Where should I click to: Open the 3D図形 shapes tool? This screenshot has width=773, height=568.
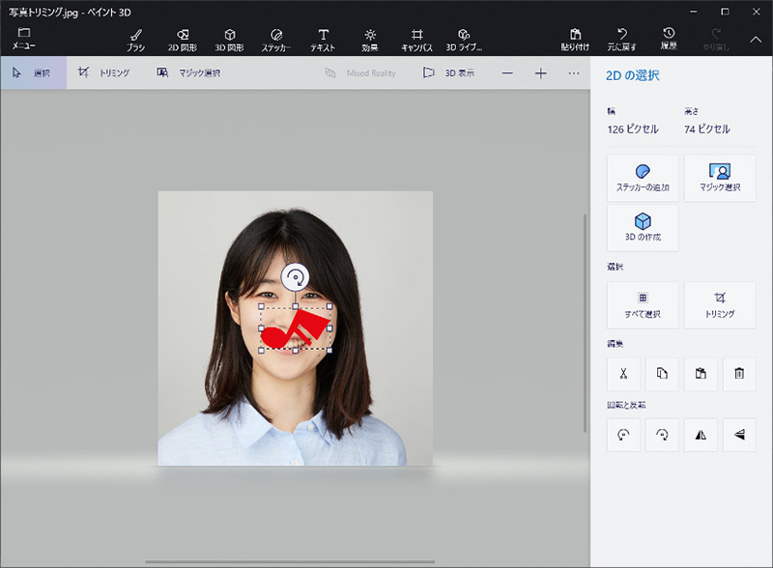click(x=229, y=39)
